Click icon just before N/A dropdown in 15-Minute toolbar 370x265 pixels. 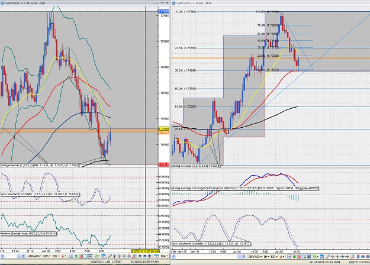(x=156, y=256)
